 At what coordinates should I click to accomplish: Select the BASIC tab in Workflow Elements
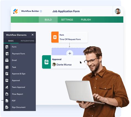[x=11, y=41]
